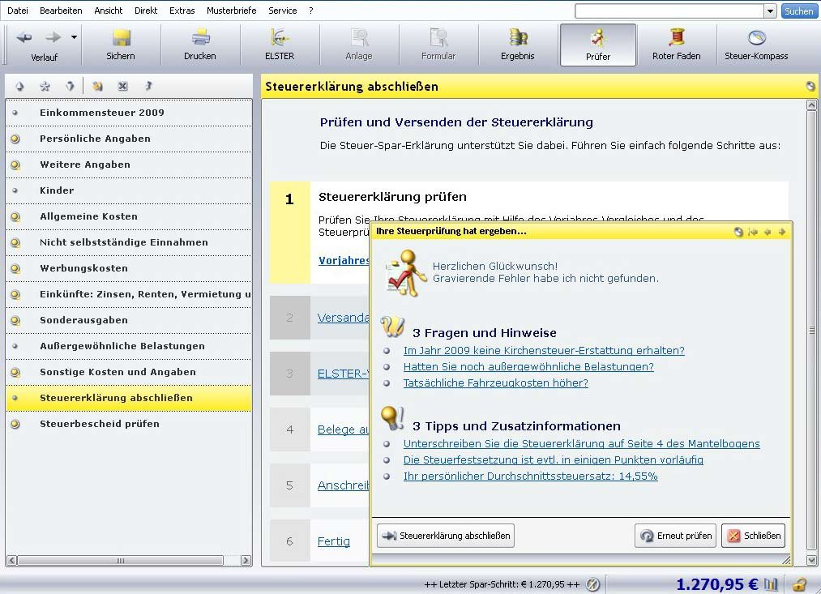Viewport: 821px width, 594px height.
Task: Open tip Unterschreiben Sie die Steuererklärung
Action: click(x=581, y=444)
